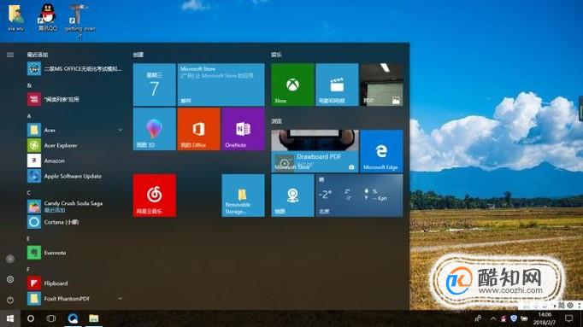Screen dimensions: 583x327
Task: Launch Candy Crush Soda Saga
Action: pos(74,207)
